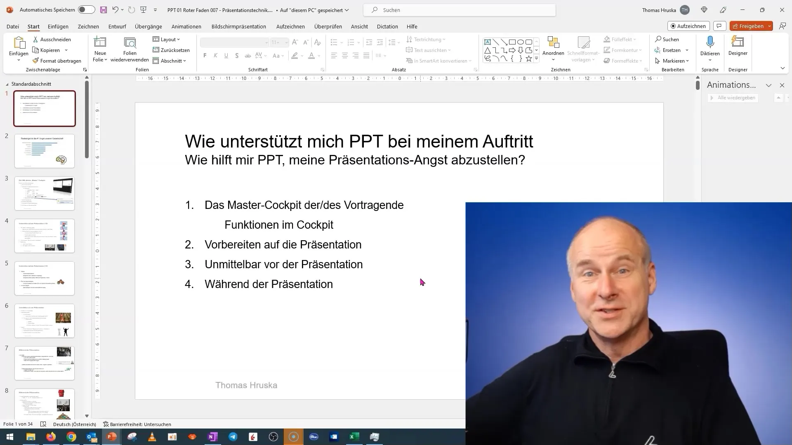Select slide 2 thumbnail
792x445 pixels.
tap(45, 151)
